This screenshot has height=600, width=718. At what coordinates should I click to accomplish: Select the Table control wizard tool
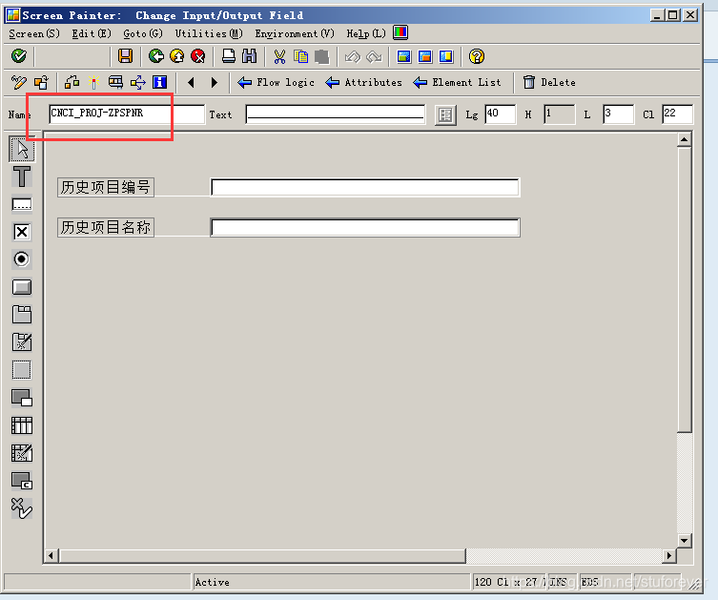(x=22, y=453)
